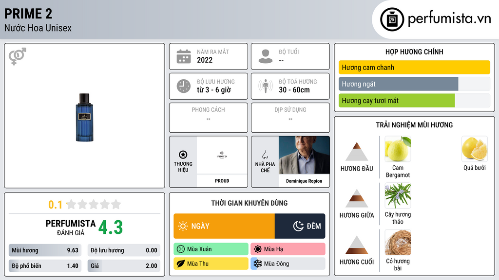Open the PROUD brand name link
The height and width of the screenshot is (280, 499).
222,181
